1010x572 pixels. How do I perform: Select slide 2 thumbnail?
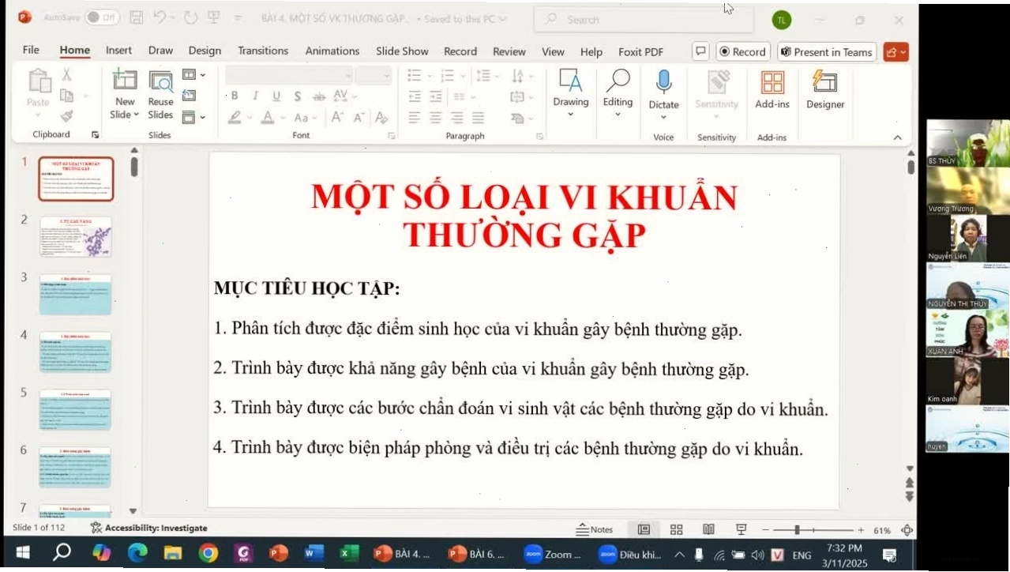[x=76, y=237]
